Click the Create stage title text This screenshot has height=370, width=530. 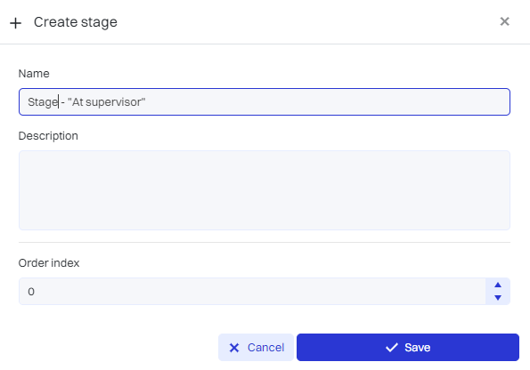coord(76,22)
